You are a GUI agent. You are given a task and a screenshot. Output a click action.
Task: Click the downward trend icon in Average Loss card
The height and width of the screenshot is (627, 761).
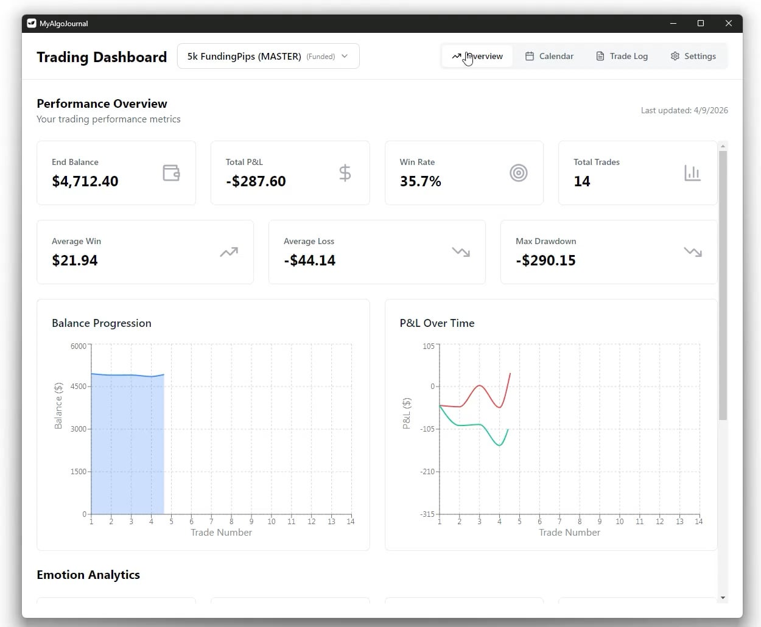(x=461, y=252)
